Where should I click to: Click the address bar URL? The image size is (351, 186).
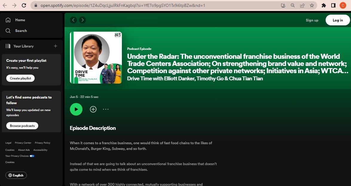pyautogui.click(x=123, y=5)
